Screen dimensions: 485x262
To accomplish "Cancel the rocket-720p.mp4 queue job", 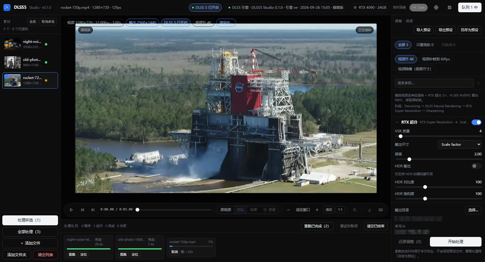I will point(174,252).
